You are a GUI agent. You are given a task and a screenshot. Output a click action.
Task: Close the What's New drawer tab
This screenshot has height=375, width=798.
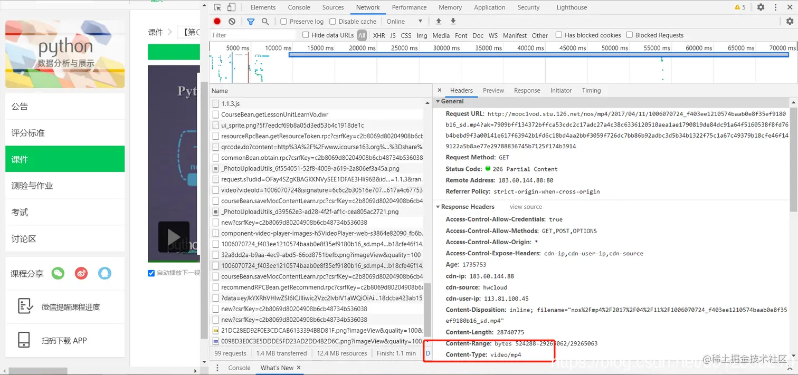coord(299,368)
